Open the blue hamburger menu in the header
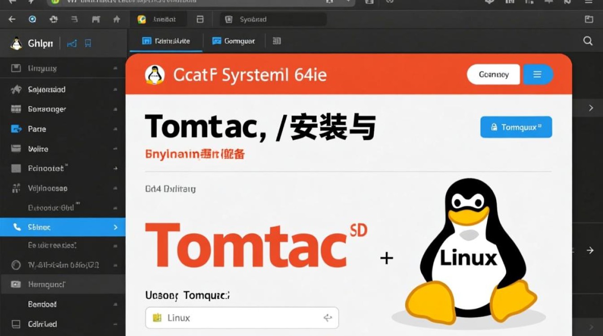The height and width of the screenshot is (336, 603). pyautogui.click(x=538, y=74)
